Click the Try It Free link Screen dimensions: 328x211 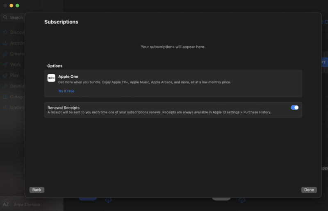tap(66, 91)
